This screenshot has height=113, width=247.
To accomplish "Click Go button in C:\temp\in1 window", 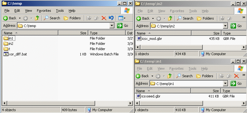I will [236, 84].
